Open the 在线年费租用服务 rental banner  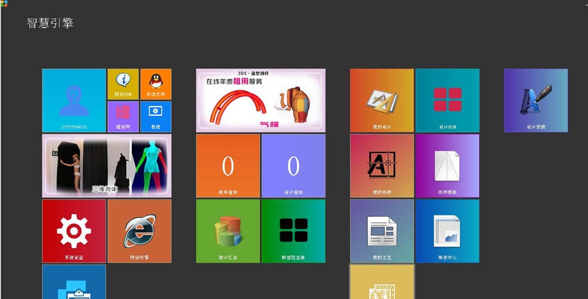pyautogui.click(x=261, y=100)
